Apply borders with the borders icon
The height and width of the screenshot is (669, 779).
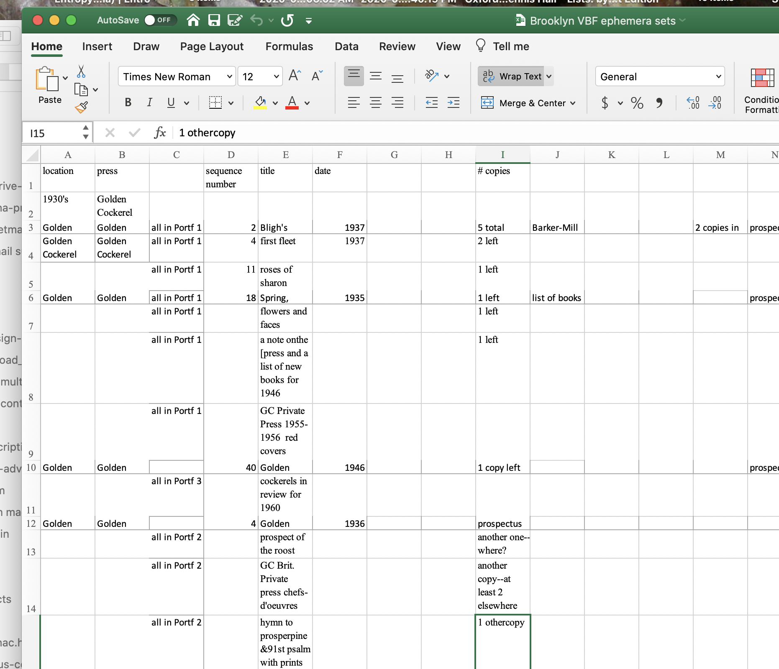point(215,102)
